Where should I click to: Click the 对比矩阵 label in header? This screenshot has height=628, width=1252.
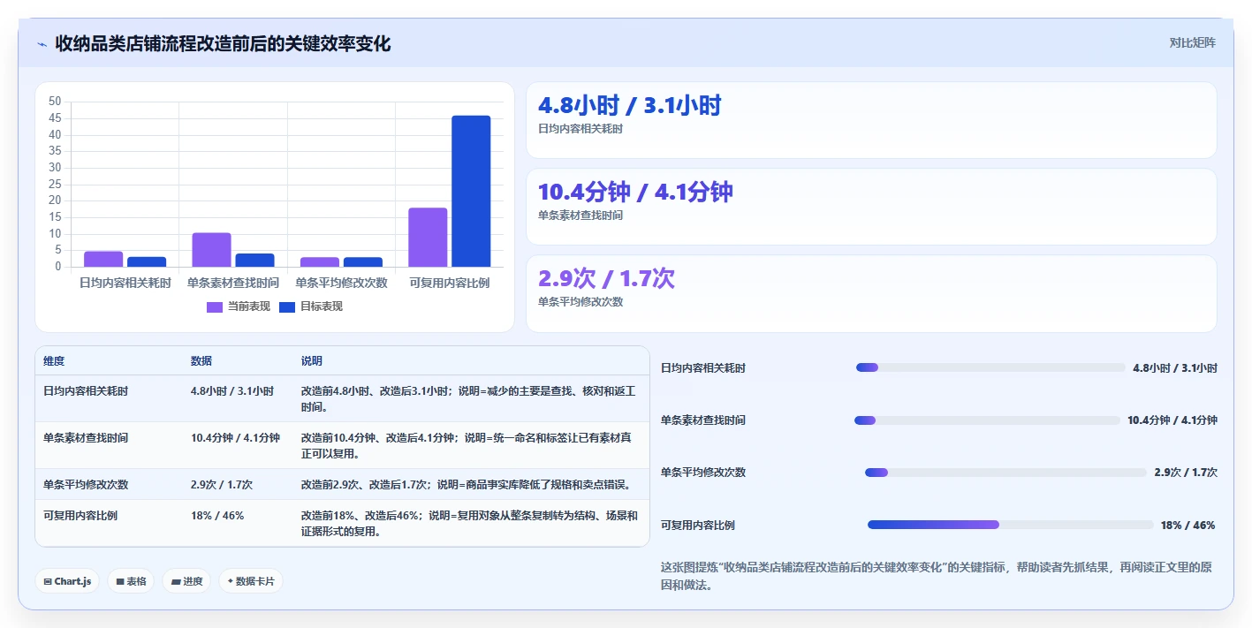(x=1192, y=42)
